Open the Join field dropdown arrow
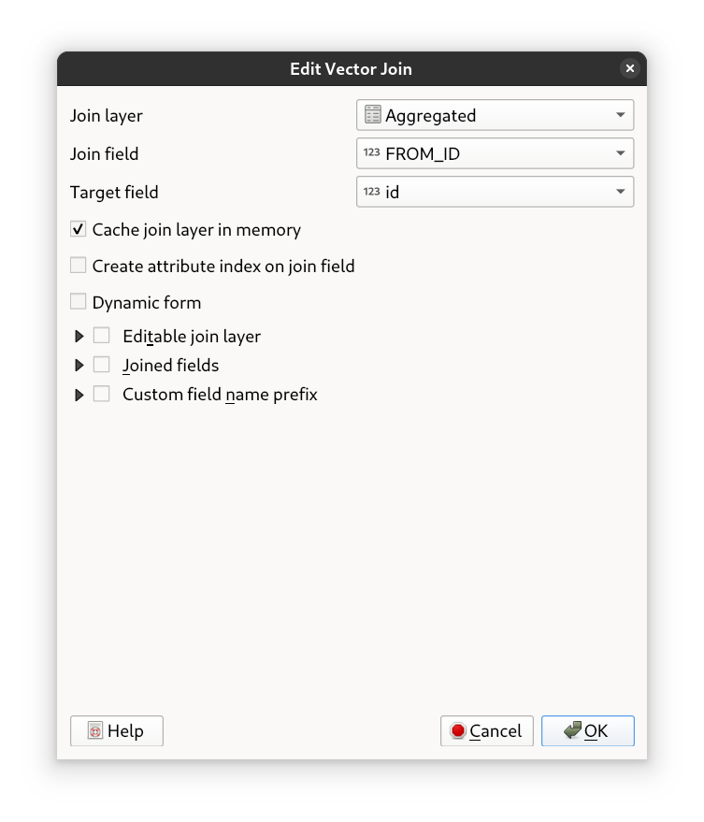Screen dimensions: 704x822 621,153
